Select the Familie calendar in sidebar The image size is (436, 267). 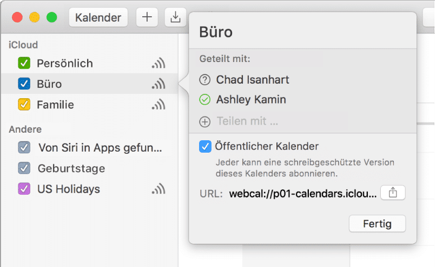click(55, 105)
